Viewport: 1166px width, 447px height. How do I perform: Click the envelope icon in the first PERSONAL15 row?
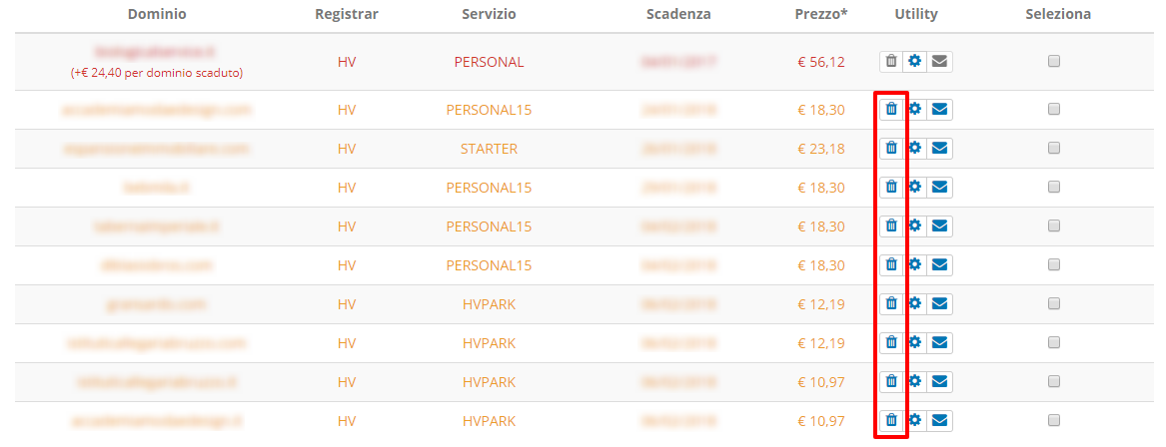(x=939, y=110)
